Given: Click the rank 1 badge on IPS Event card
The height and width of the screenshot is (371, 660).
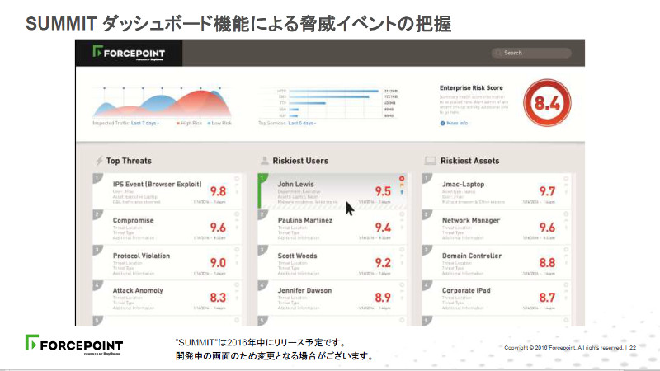Looking at the screenshot, I should (x=97, y=178).
